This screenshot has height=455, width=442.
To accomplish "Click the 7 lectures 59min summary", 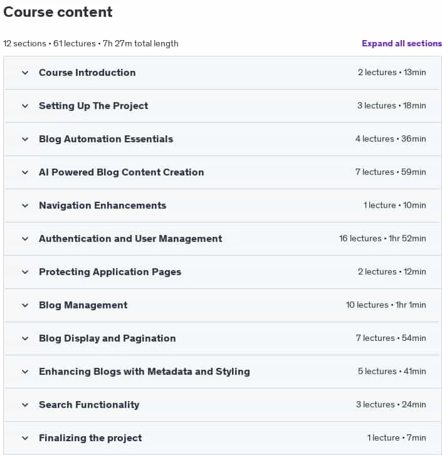I will 391,172.
